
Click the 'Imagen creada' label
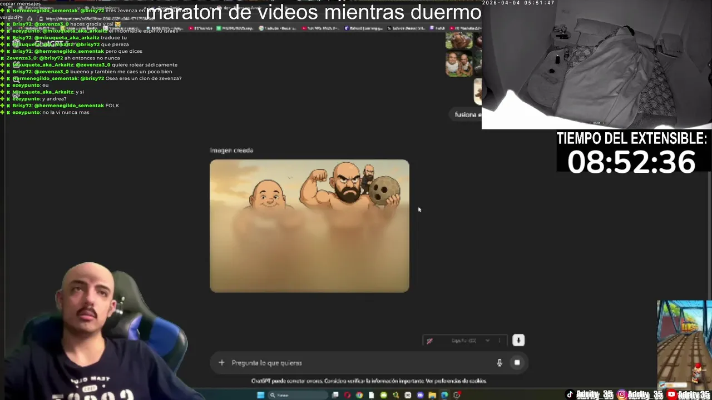click(x=231, y=150)
